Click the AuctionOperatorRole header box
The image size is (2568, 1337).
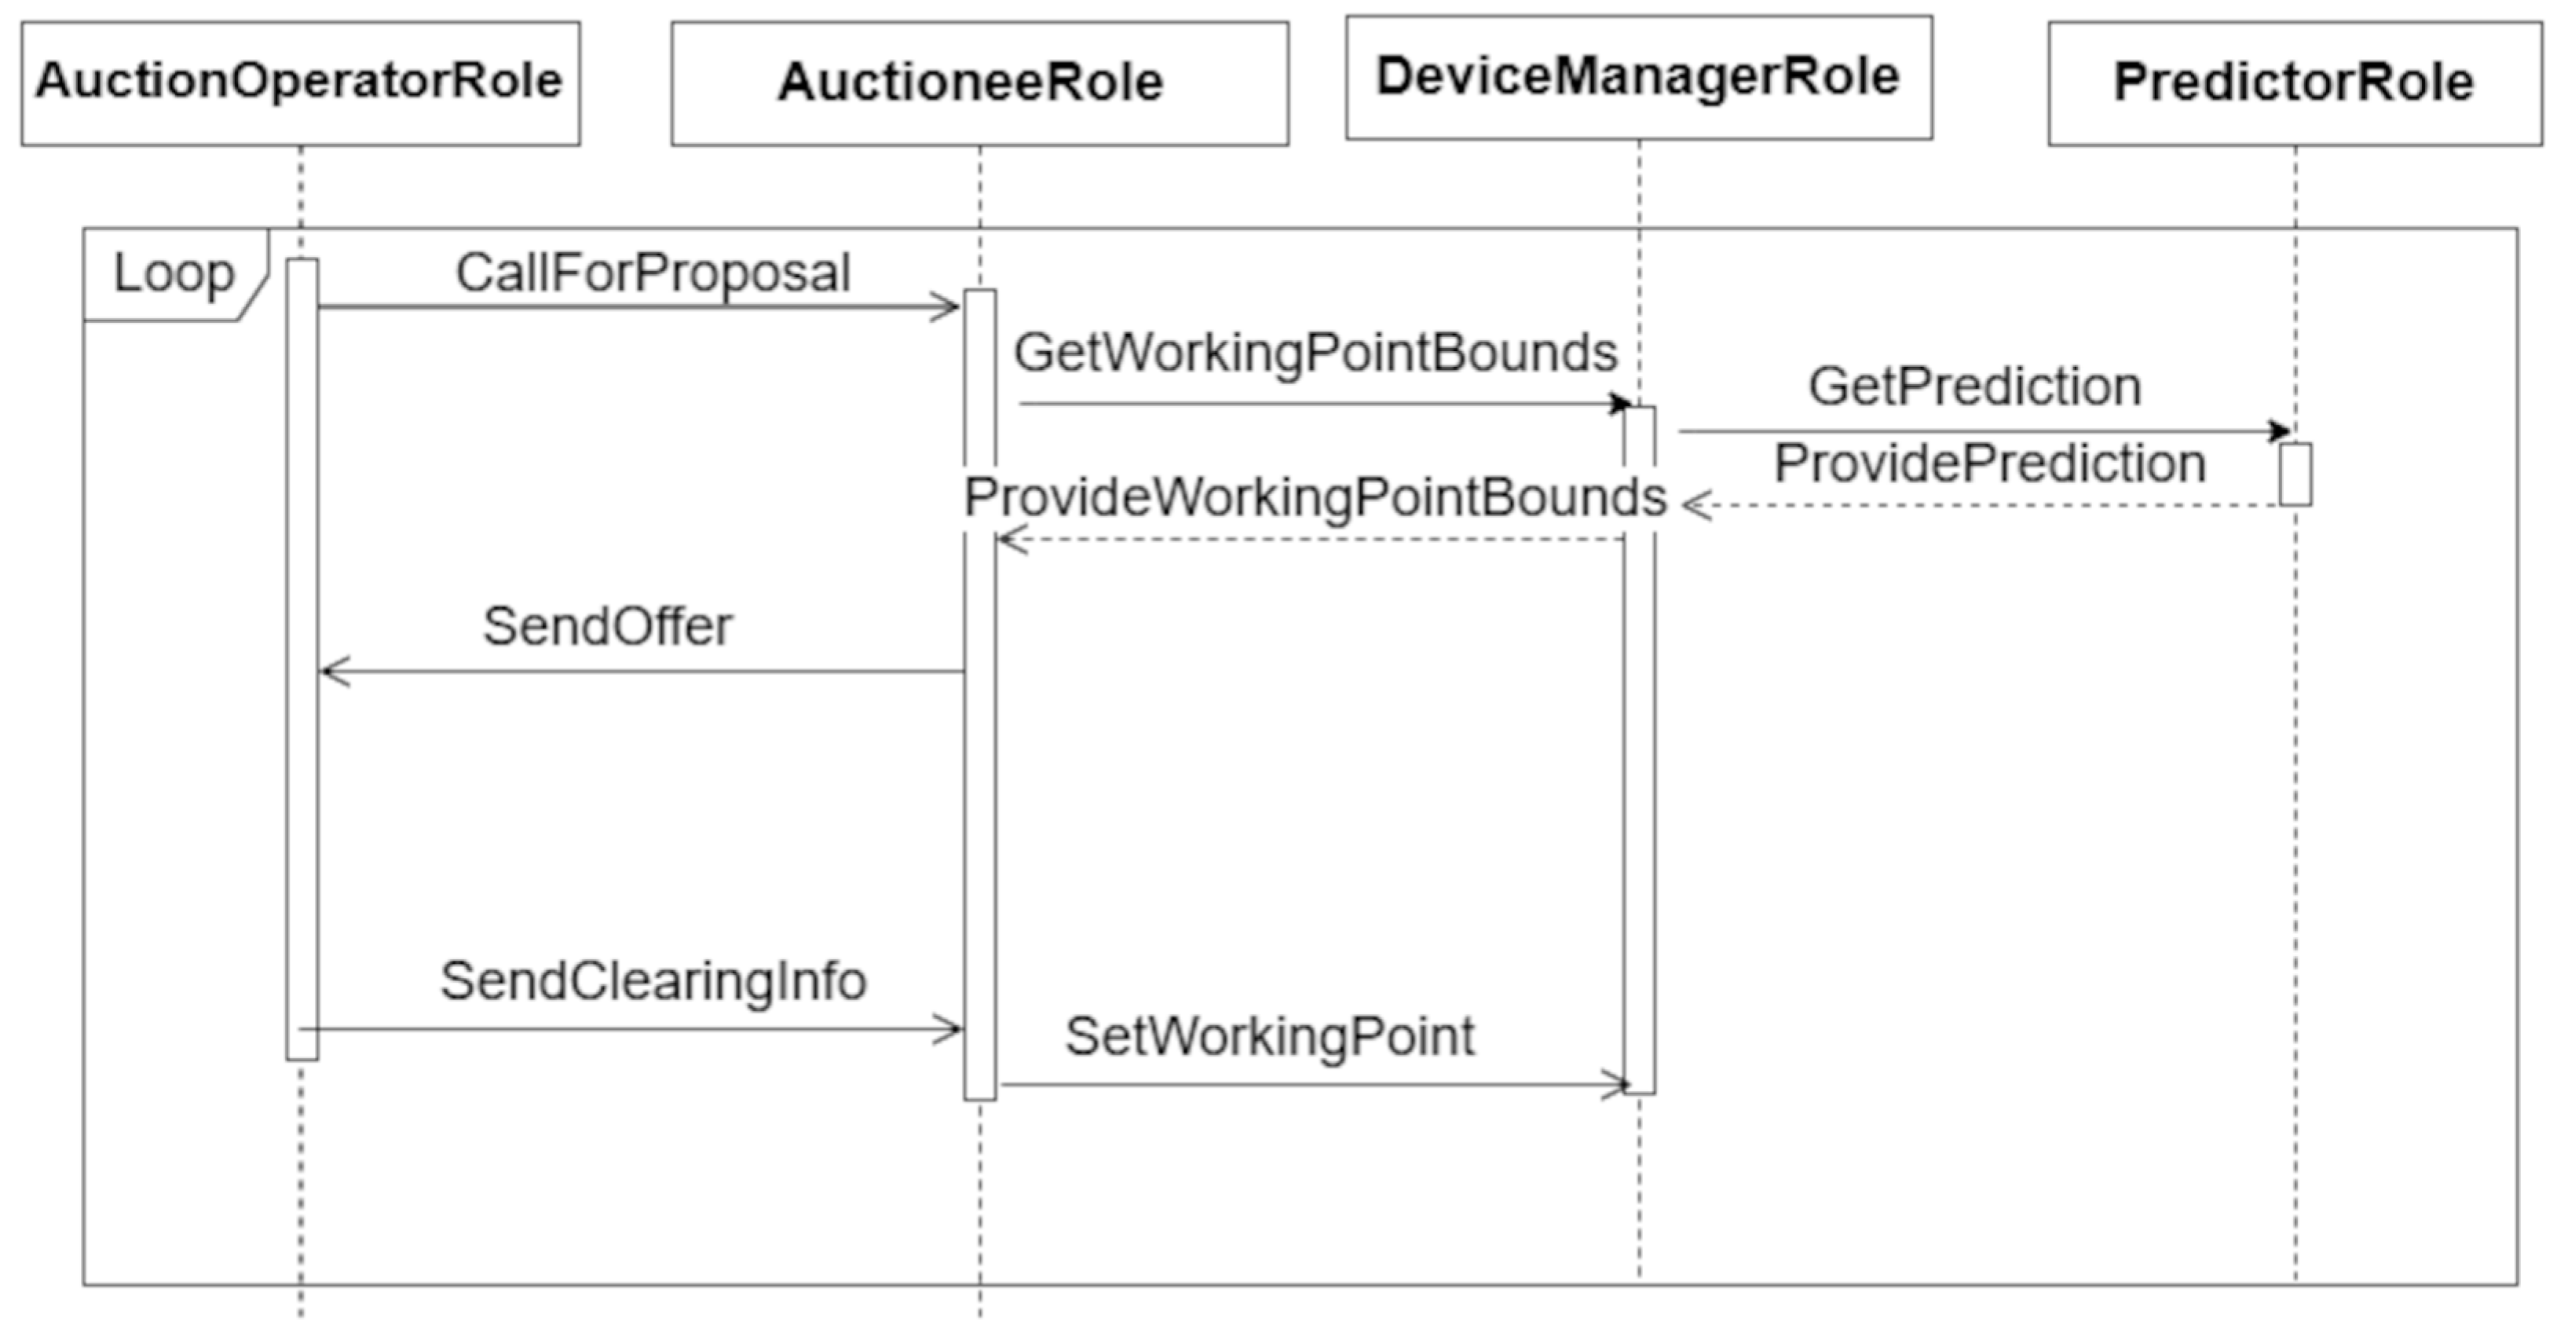(300, 82)
